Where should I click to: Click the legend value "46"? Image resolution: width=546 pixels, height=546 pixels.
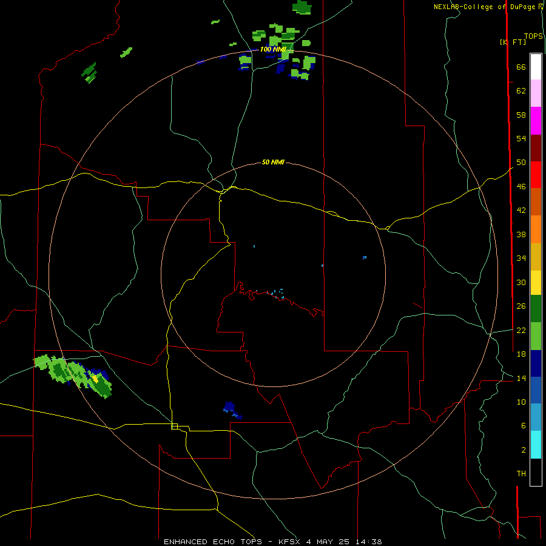[521, 187]
